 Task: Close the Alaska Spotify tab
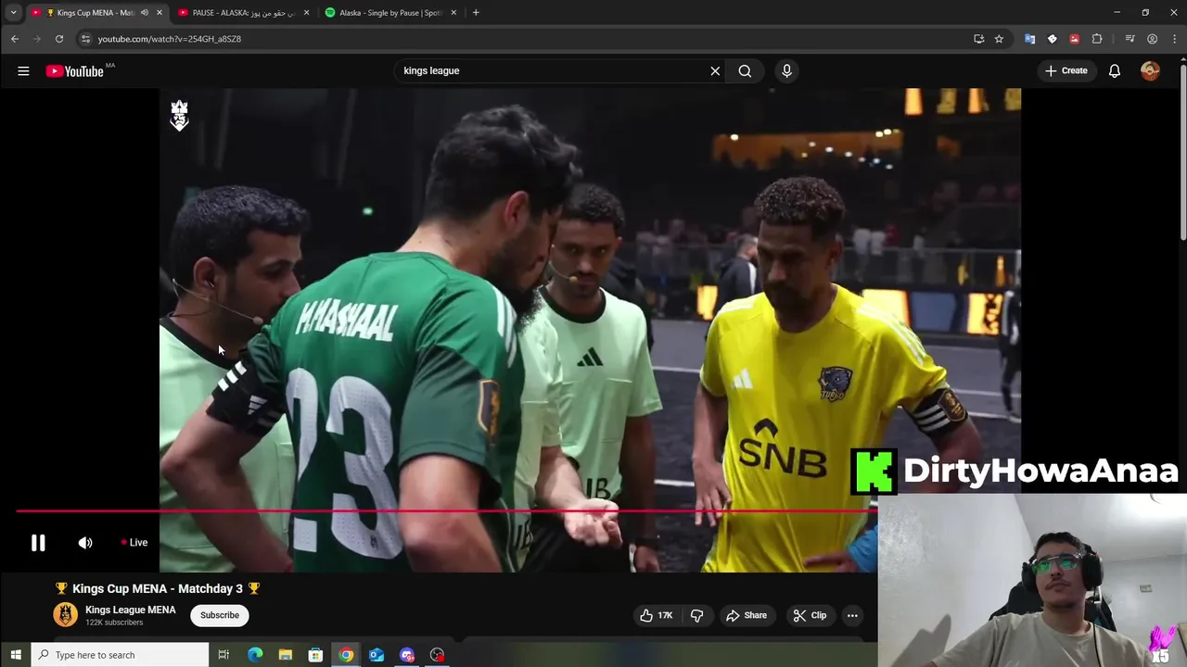pyautogui.click(x=453, y=13)
